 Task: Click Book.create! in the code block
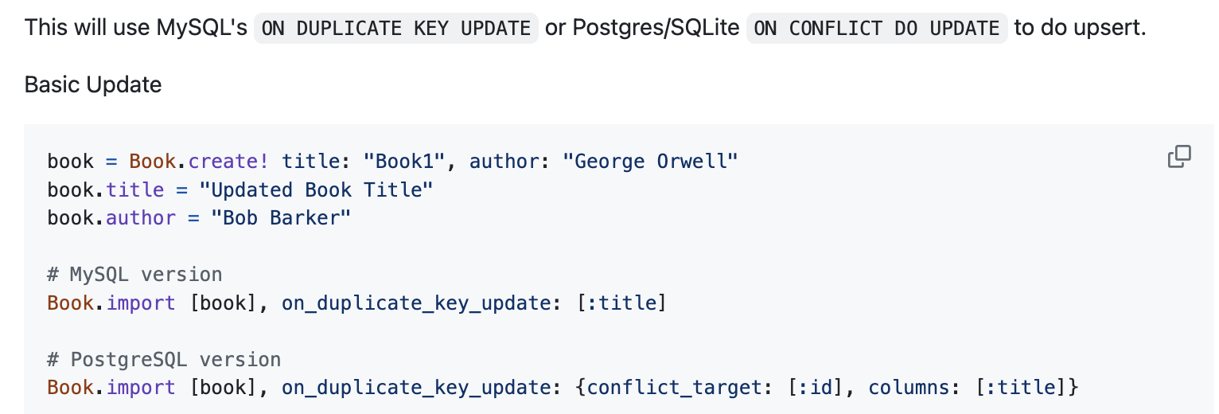(x=199, y=161)
